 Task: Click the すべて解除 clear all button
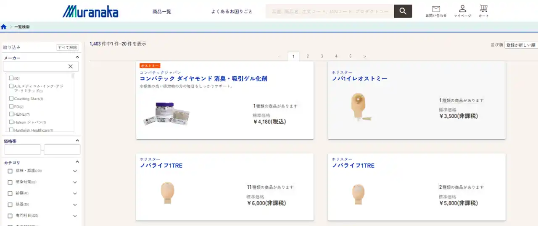click(x=67, y=47)
